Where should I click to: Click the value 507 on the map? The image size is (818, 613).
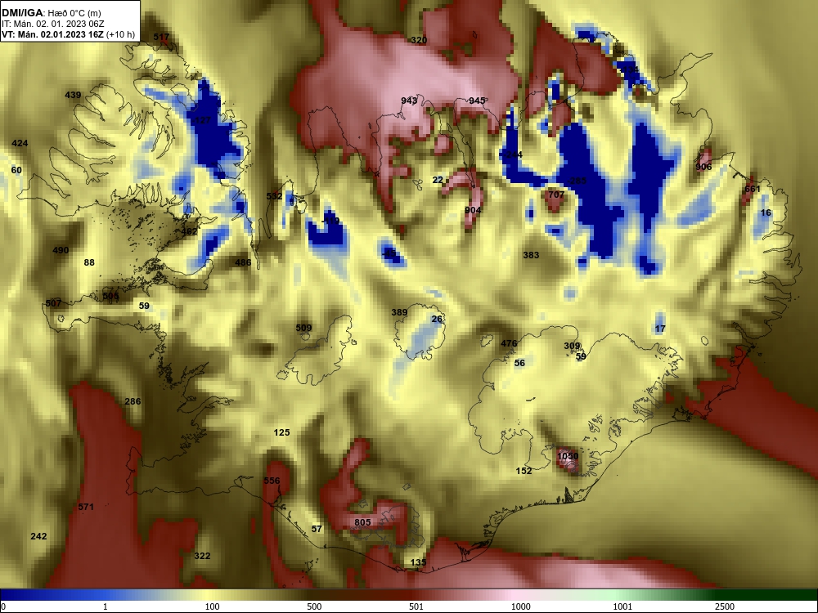53,303
